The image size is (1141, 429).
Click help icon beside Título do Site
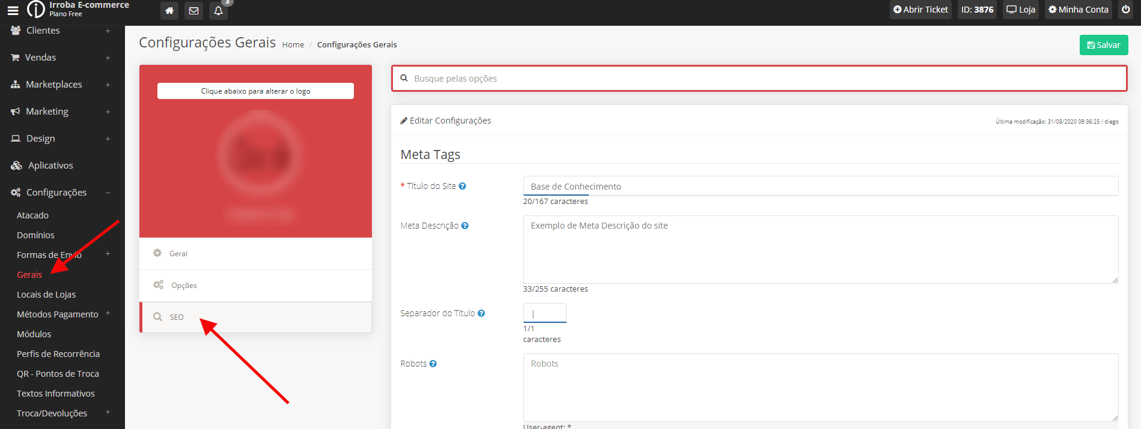pyautogui.click(x=462, y=186)
